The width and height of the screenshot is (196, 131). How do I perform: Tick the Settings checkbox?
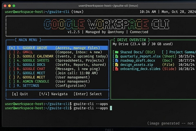[x=12, y=85]
